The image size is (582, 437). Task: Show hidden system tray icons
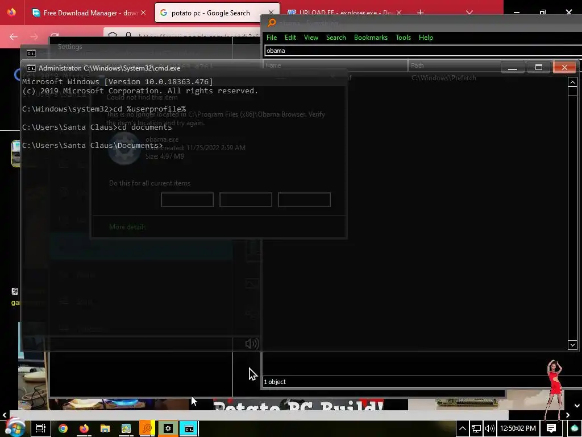(463, 428)
